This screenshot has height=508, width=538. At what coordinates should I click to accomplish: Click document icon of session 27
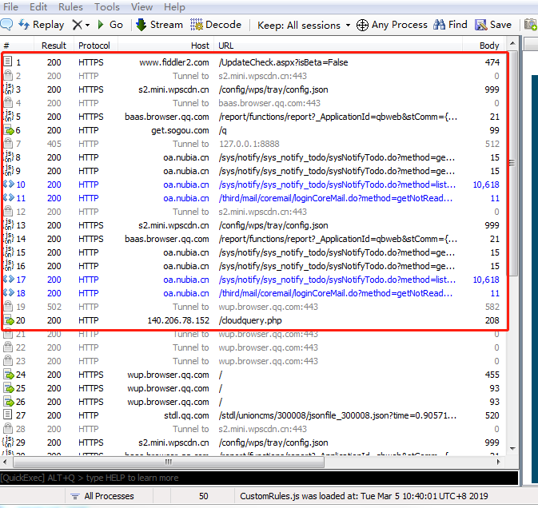coord(8,415)
